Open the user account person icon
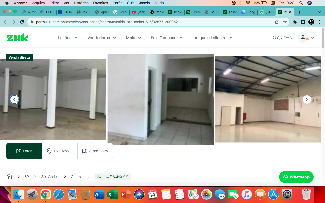Image resolution: width=325 pixels, height=203 pixels. (x=303, y=37)
